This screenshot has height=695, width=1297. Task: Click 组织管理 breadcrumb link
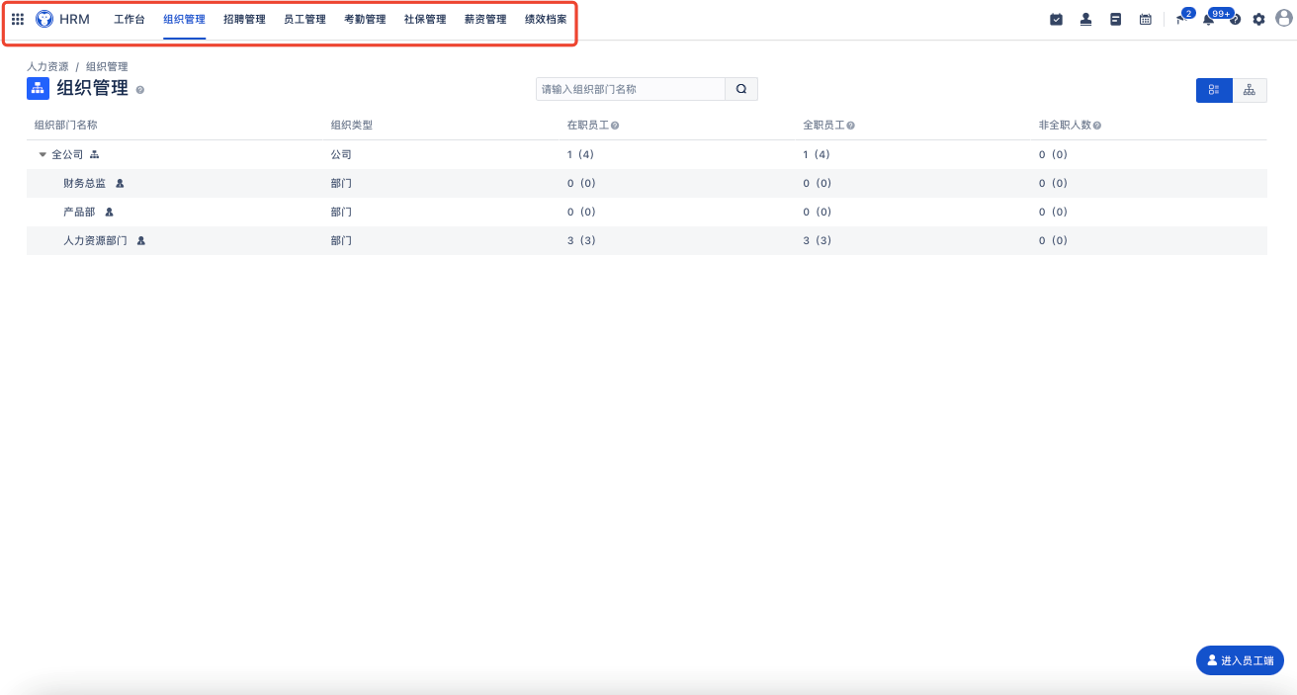click(107, 66)
